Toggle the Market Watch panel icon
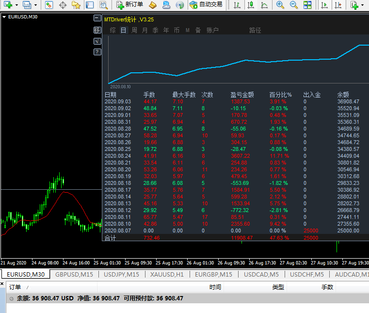369x313 pixels. coord(49,5)
